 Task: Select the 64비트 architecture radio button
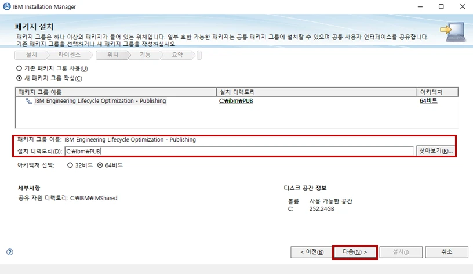(x=100, y=165)
